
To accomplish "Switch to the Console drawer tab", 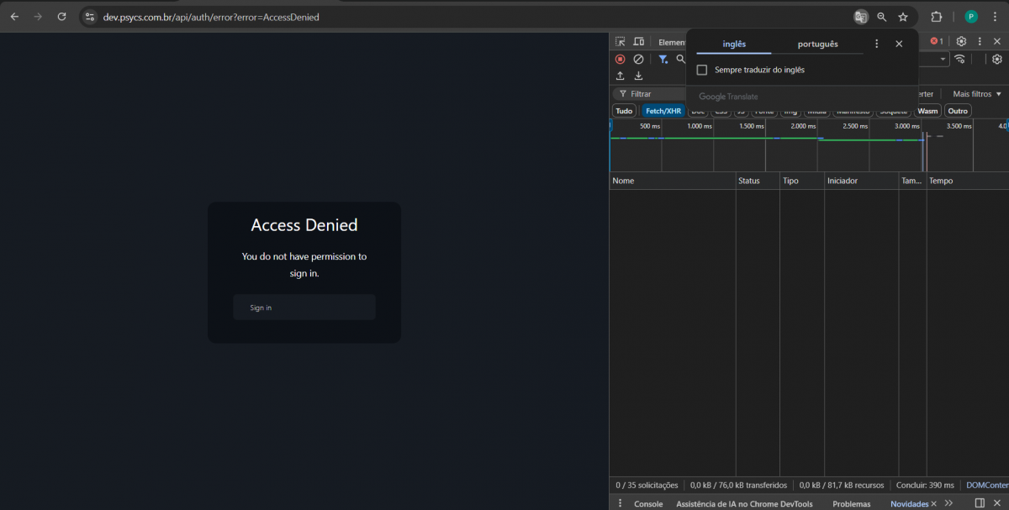I will pos(647,504).
